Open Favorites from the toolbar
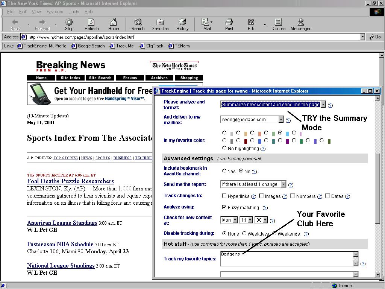Screen dimensions: 385x289 click(x=160, y=24)
